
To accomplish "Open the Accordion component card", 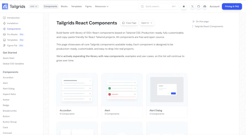I will pos(77,95).
